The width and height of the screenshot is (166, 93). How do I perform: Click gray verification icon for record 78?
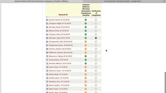coord(96,85)
